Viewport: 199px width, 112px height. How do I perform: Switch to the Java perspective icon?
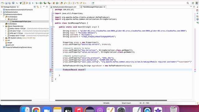197,3
